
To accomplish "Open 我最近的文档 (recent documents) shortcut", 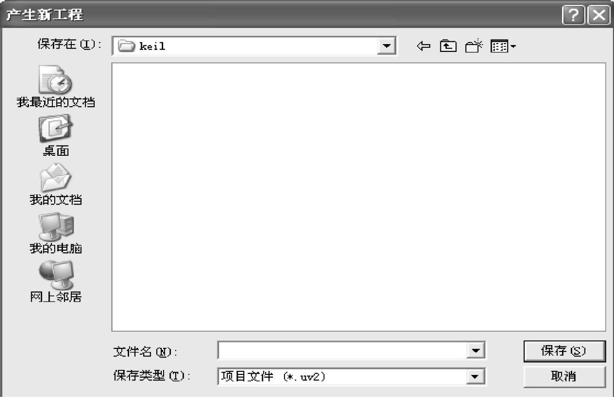I will click(x=56, y=87).
